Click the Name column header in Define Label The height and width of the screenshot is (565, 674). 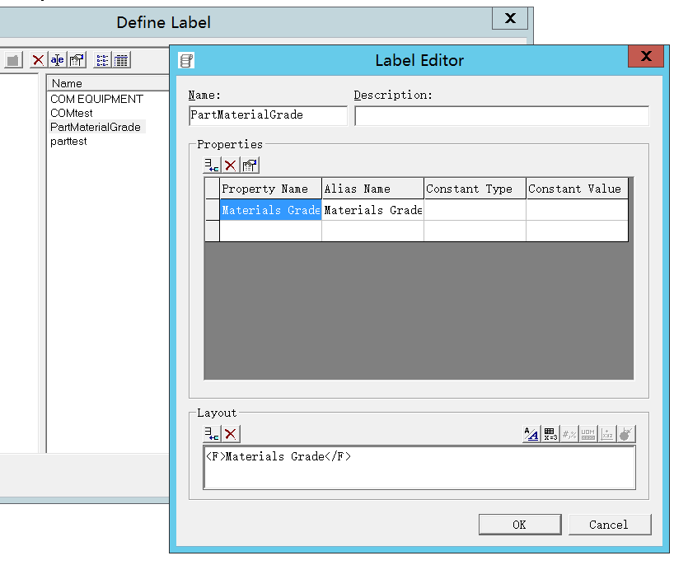coord(107,83)
